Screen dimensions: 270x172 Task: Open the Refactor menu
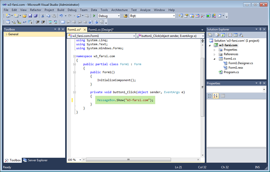tap(35, 10)
